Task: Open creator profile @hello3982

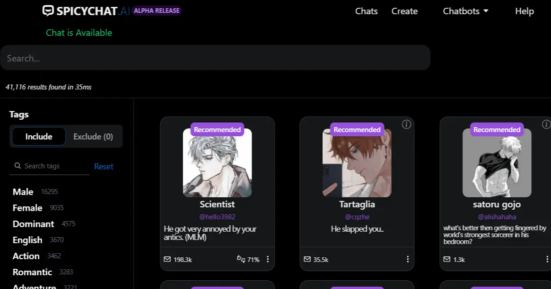Action: [x=217, y=217]
